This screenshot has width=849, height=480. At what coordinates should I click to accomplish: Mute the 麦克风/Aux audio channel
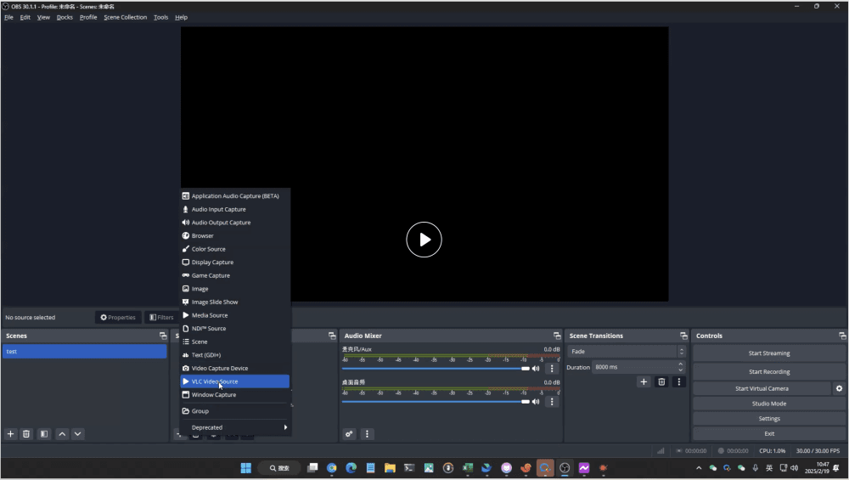536,369
